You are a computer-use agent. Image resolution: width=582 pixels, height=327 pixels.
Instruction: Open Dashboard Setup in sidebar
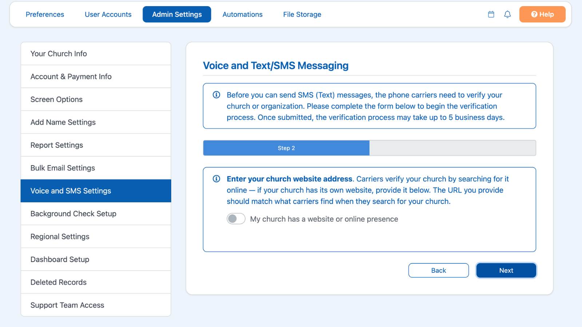coord(96,259)
